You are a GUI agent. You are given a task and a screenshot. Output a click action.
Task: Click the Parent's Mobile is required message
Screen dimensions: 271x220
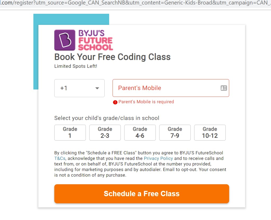pyautogui.click(x=146, y=102)
